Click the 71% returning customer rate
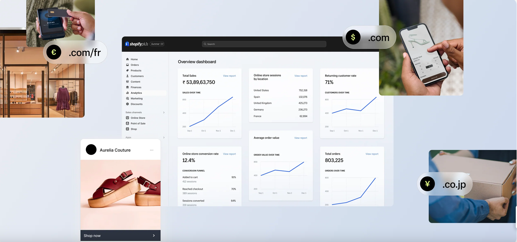The height and width of the screenshot is (242, 517). 329,82
